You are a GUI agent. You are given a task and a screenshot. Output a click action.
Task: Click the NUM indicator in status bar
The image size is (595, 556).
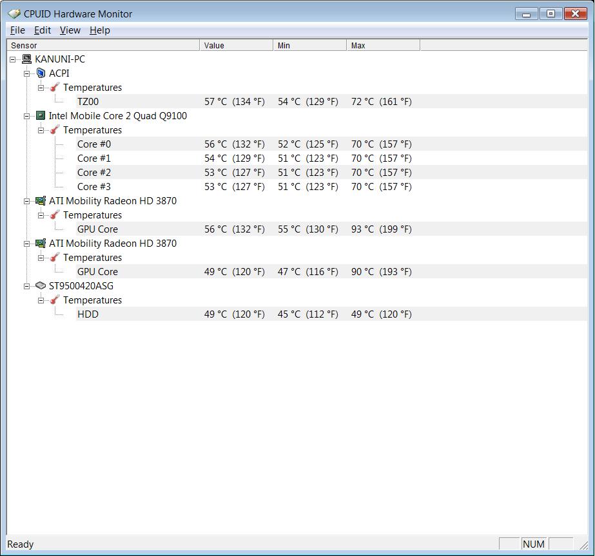tap(534, 544)
